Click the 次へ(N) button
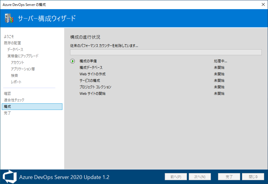268x184 pixels. pyautogui.click(x=200, y=176)
